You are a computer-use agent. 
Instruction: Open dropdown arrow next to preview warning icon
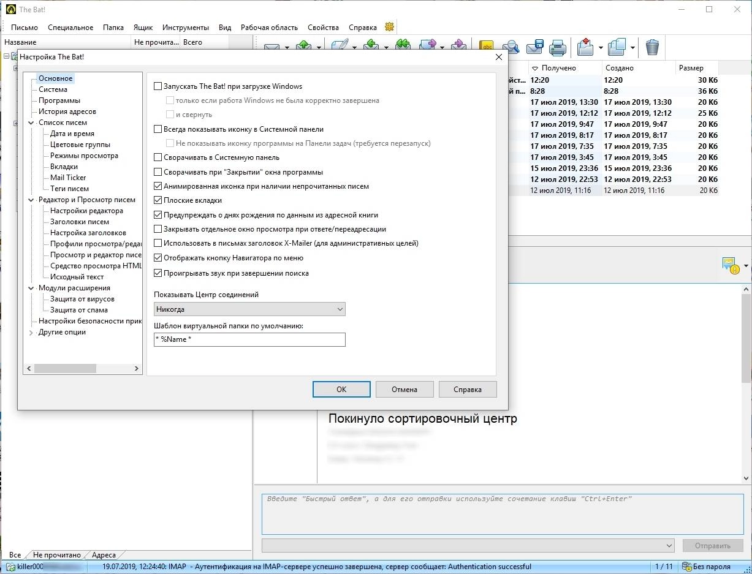(746, 266)
